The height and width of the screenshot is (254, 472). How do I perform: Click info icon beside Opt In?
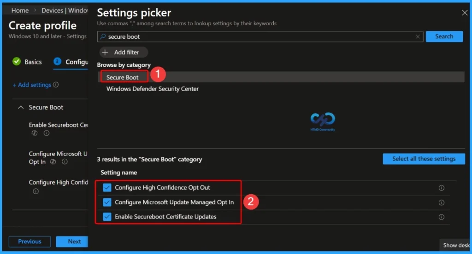click(65, 162)
